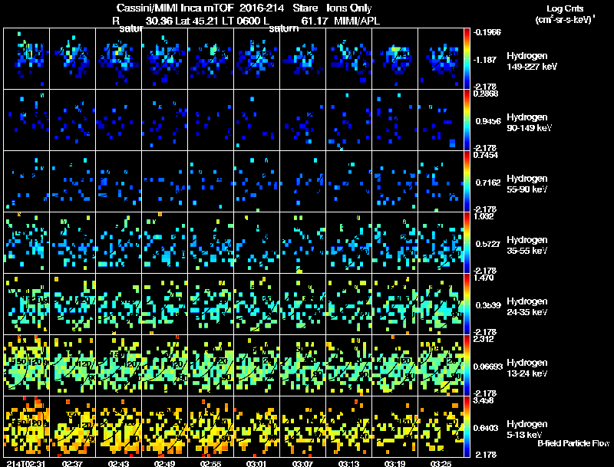
Task: Click the 'Log Cnts' units heading
Action: coord(565,8)
